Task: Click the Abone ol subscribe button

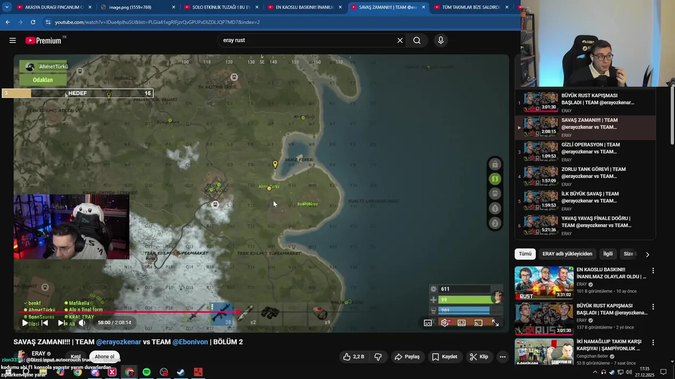Action: click(x=104, y=356)
